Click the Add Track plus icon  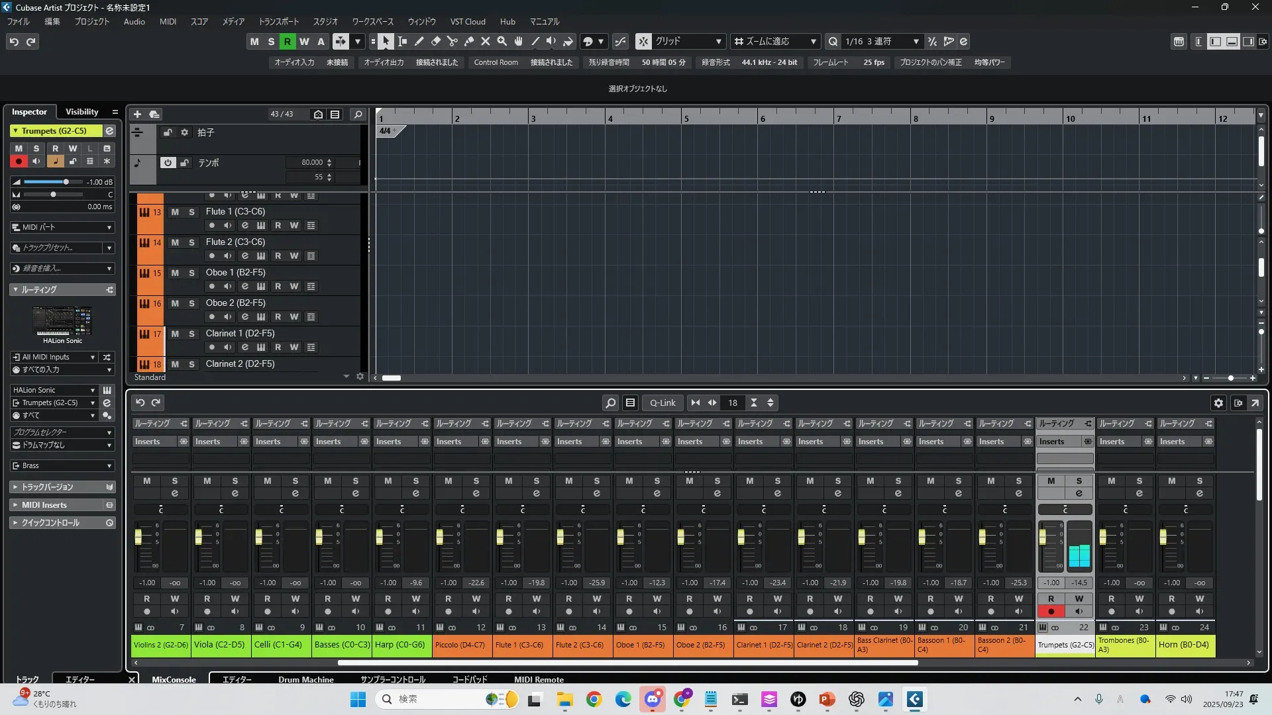point(137,115)
